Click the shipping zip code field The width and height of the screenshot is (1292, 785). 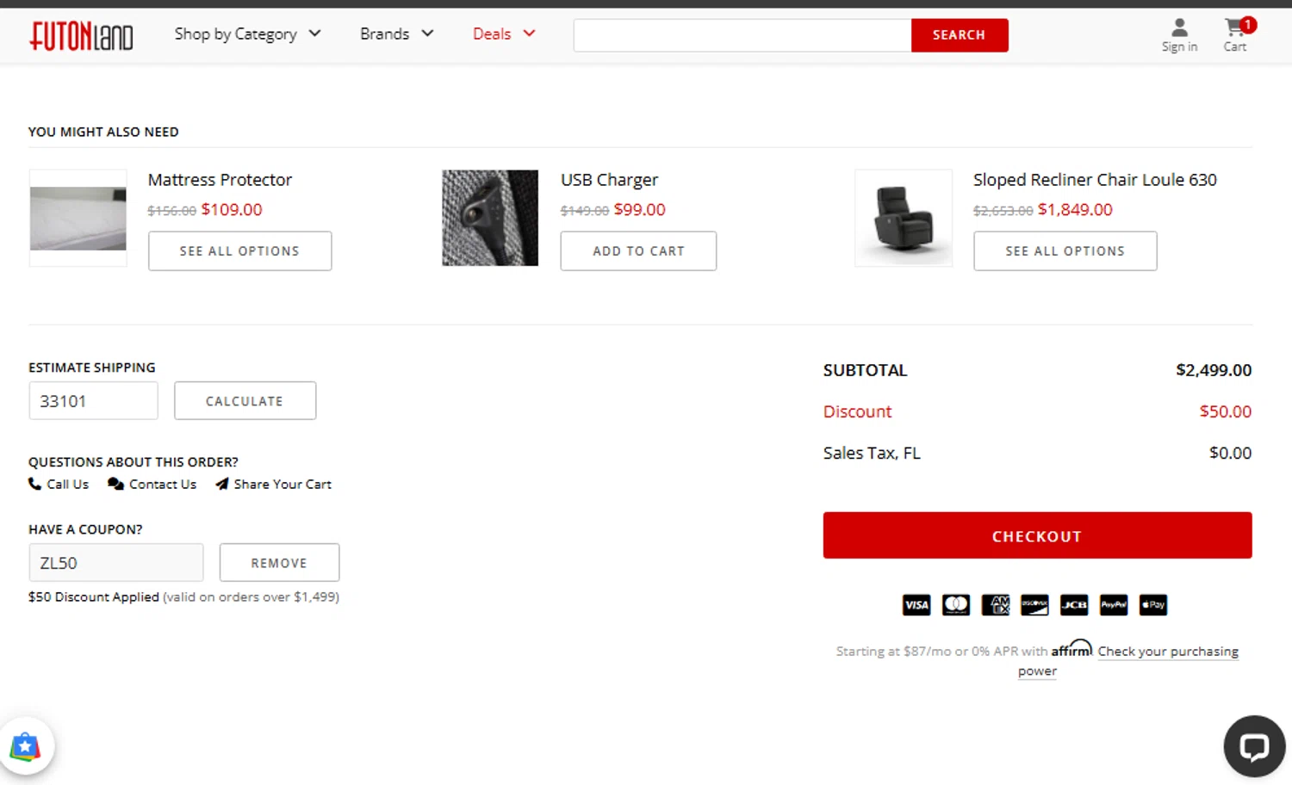click(93, 401)
